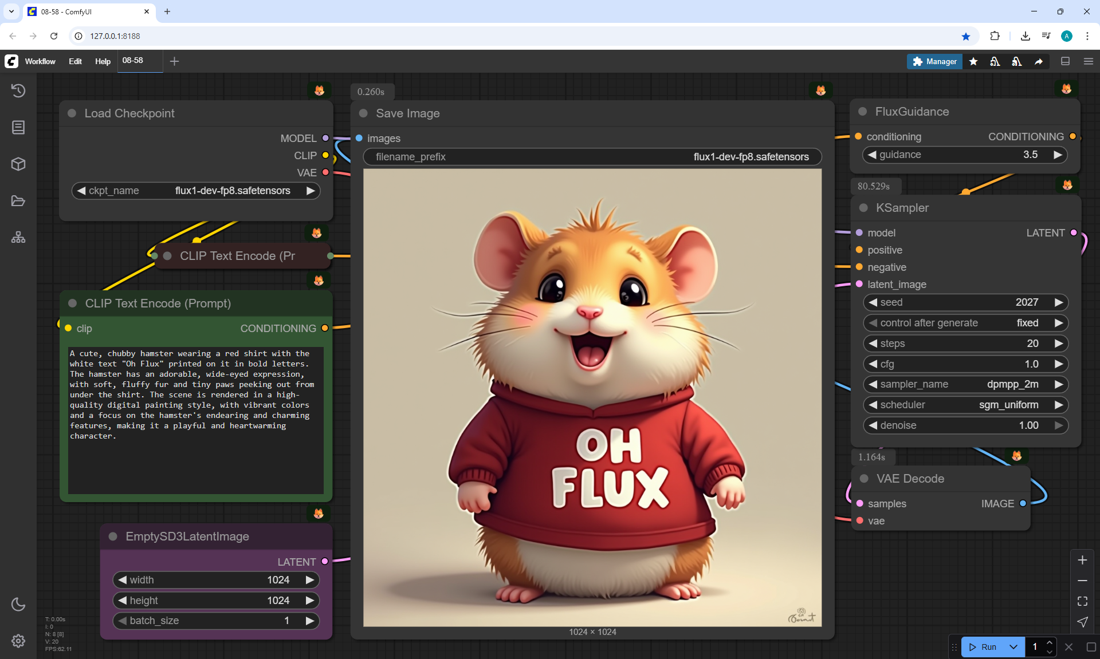Open the Run button dropdown arrow

(1013, 647)
